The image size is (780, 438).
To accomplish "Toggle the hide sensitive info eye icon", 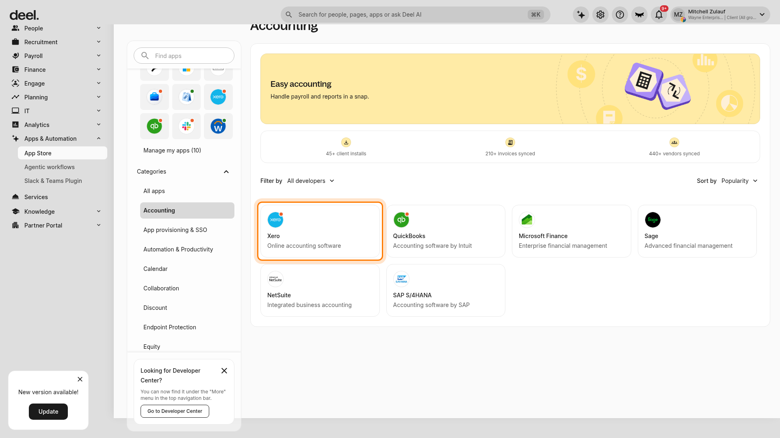I will tap(639, 15).
